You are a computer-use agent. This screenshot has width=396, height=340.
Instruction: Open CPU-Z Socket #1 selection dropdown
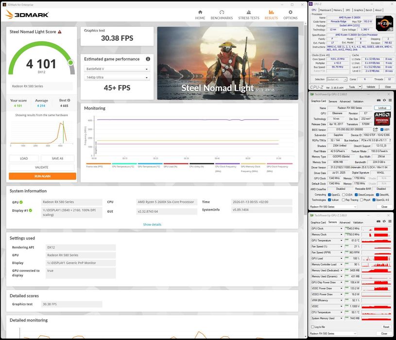[337, 79]
